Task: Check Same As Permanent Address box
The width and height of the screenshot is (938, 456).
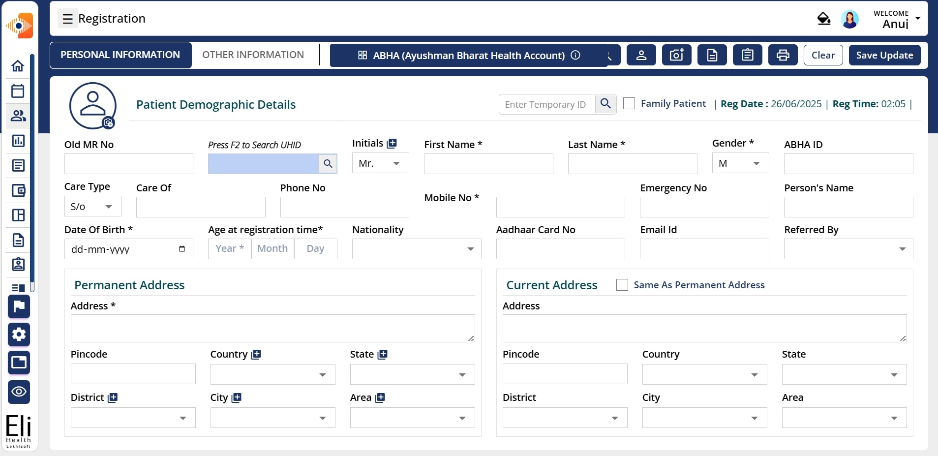Action: tap(622, 285)
